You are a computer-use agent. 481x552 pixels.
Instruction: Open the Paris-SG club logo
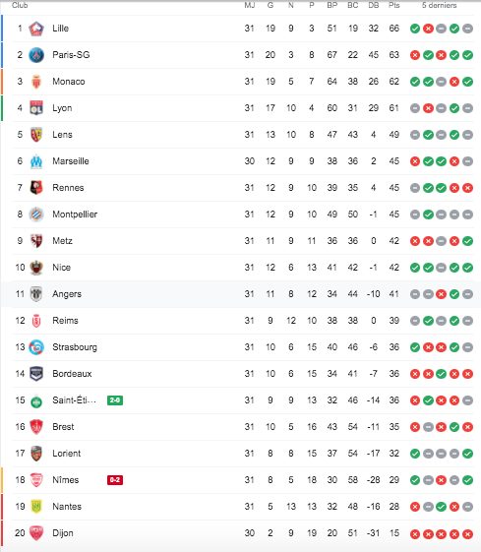tap(36, 55)
